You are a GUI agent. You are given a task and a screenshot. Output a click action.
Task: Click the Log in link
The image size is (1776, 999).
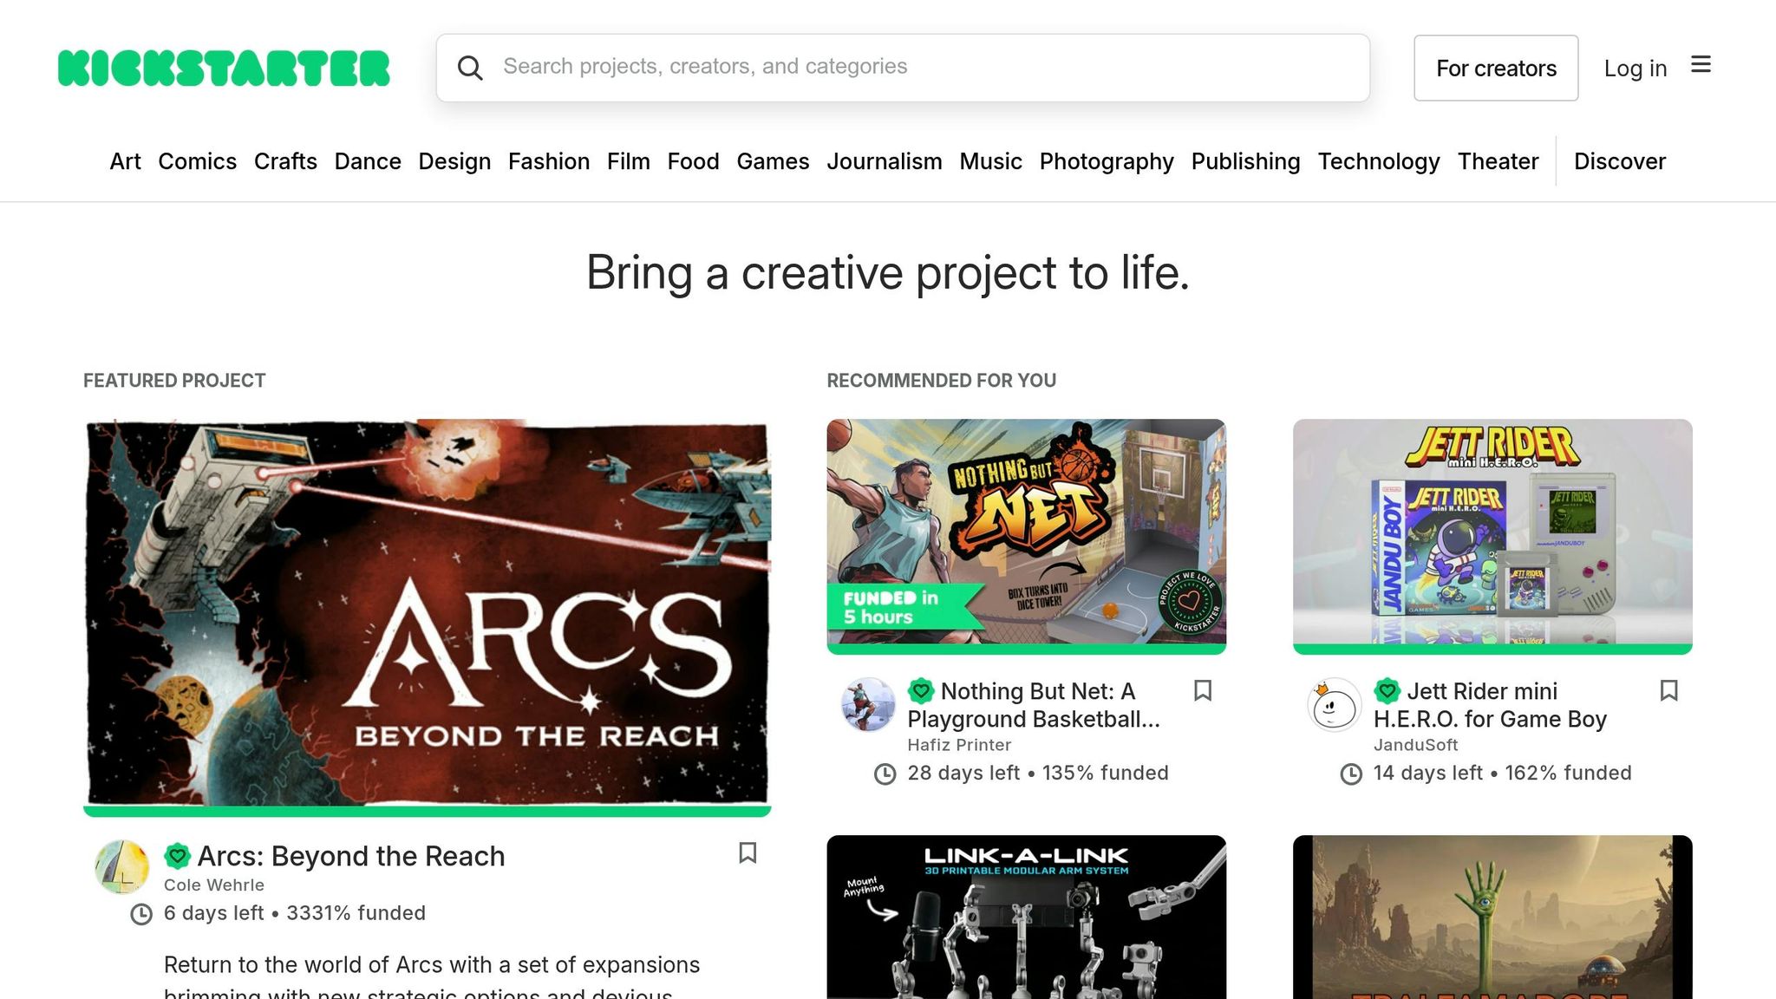click(1635, 68)
